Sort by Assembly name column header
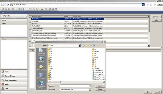Viewport: 163px width, 94px height. coord(47,17)
